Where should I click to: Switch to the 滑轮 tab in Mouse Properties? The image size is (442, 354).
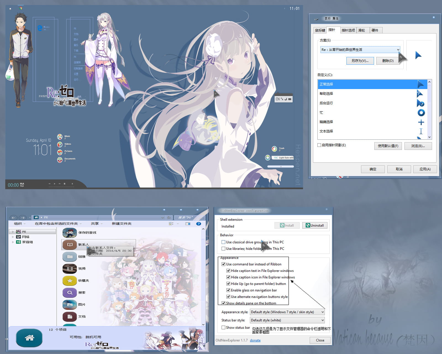pyautogui.click(x=362, y=30)
